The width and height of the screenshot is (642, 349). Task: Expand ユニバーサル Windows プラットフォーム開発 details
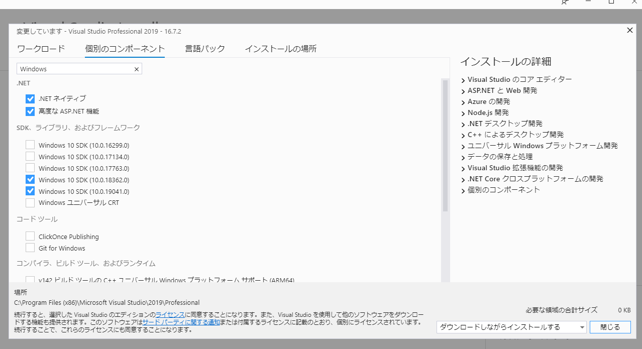(463, 146)
